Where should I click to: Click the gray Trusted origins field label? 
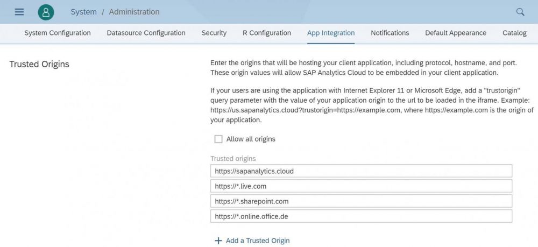[233, 159]
